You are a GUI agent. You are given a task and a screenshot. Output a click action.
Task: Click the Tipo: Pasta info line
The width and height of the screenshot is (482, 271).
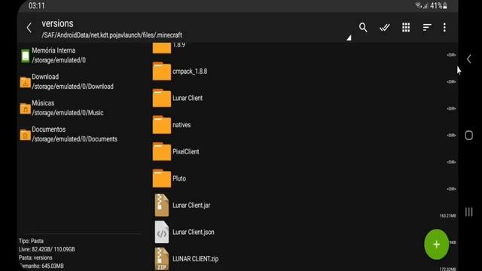point(31,241)
